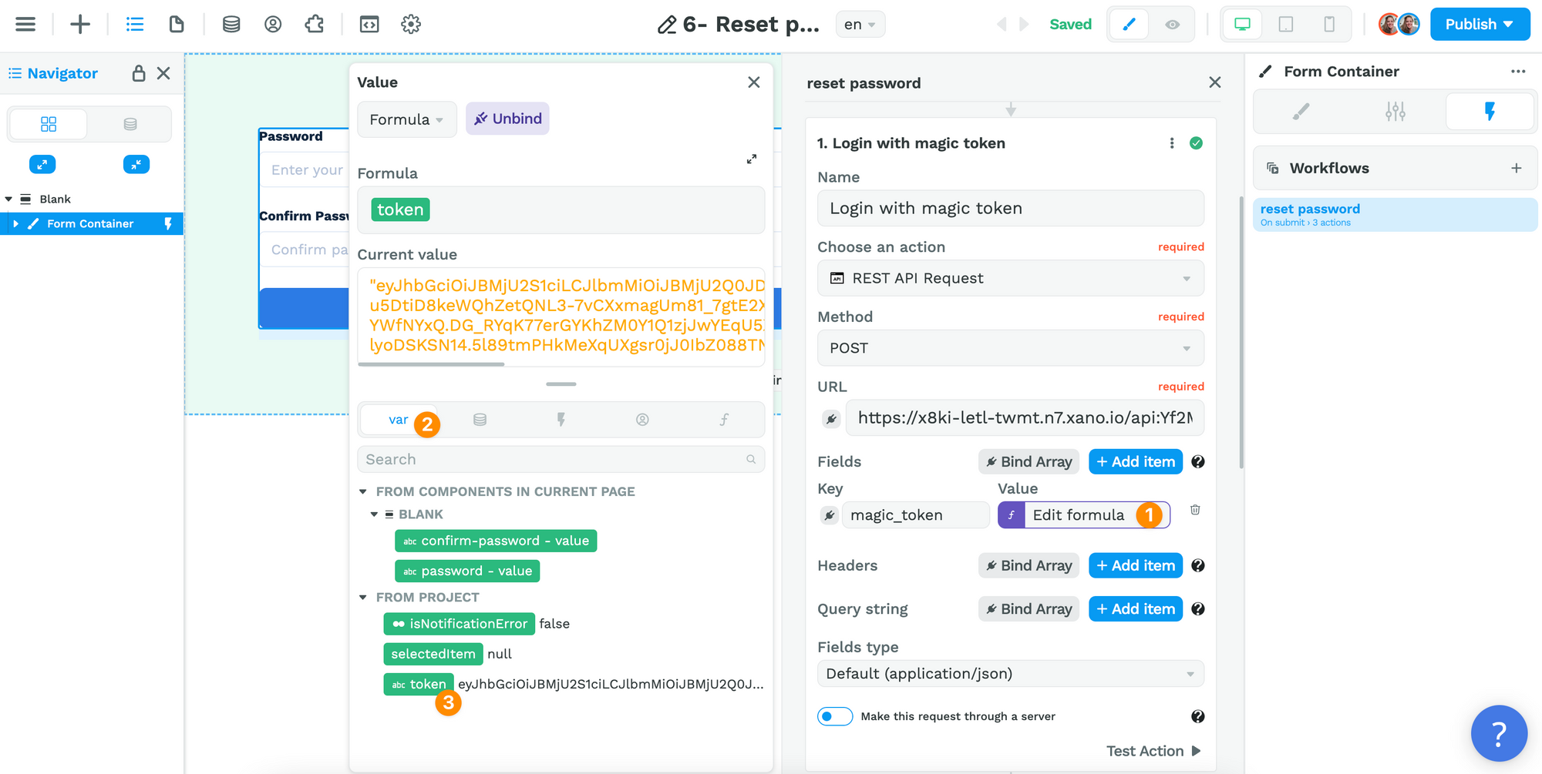Add a new workflow with plus icon
Screen dimensions: 1542x774
[1516, 168]
